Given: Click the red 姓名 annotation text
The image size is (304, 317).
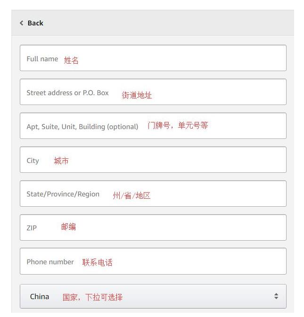Looking at the screenshot, I should pos(71,60).
